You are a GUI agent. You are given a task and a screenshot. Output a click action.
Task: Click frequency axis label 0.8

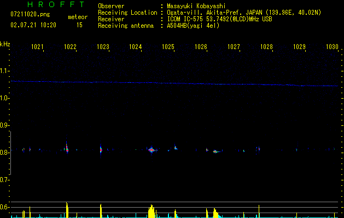4,153
